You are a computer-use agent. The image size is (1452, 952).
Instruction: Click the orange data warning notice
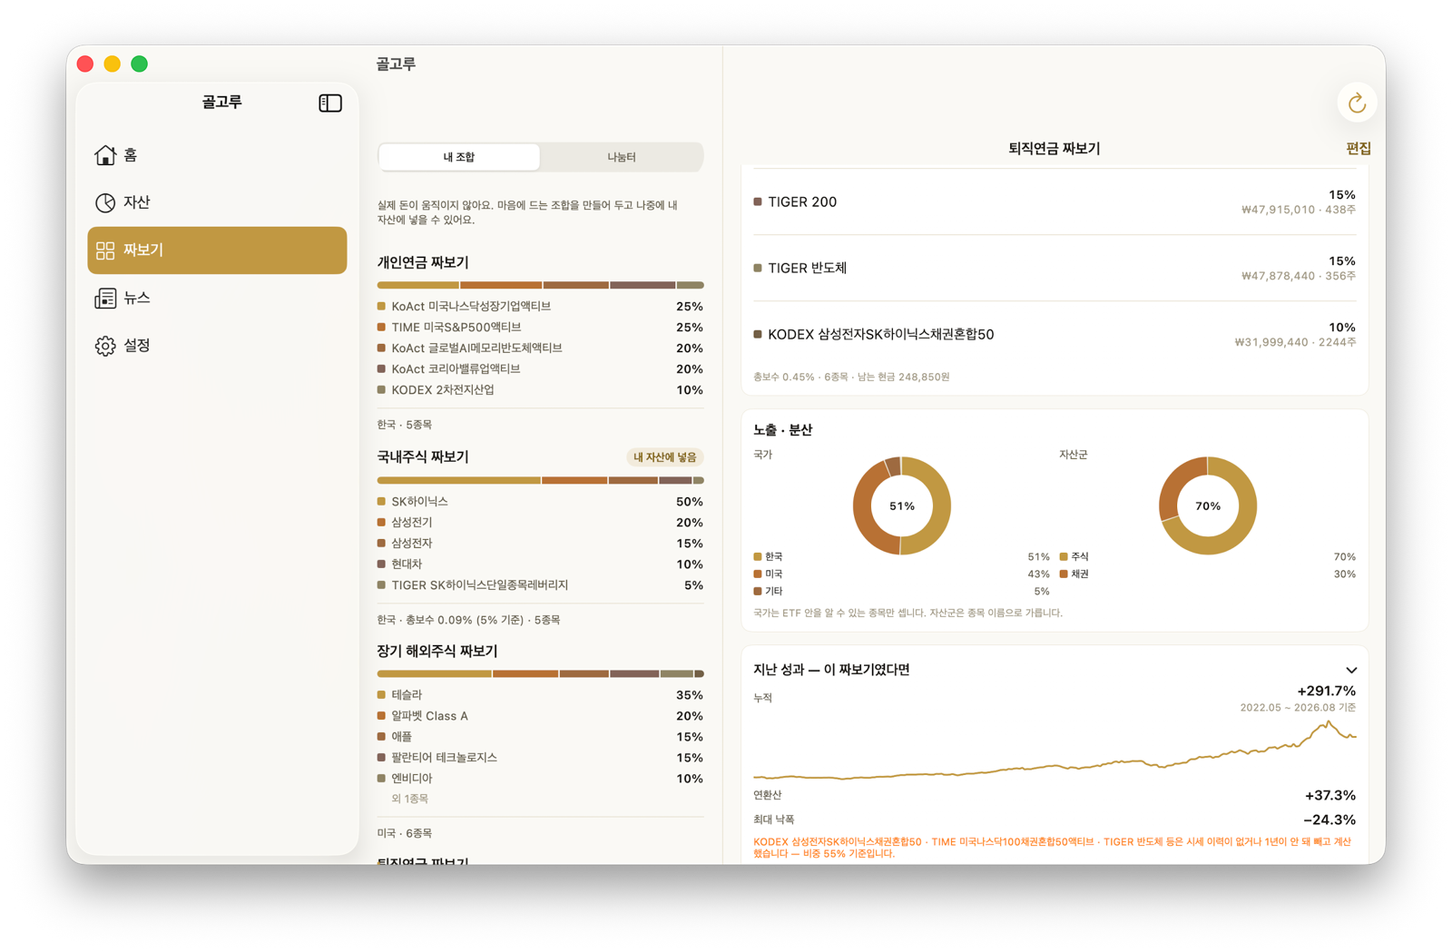[x=1053, y=848]
